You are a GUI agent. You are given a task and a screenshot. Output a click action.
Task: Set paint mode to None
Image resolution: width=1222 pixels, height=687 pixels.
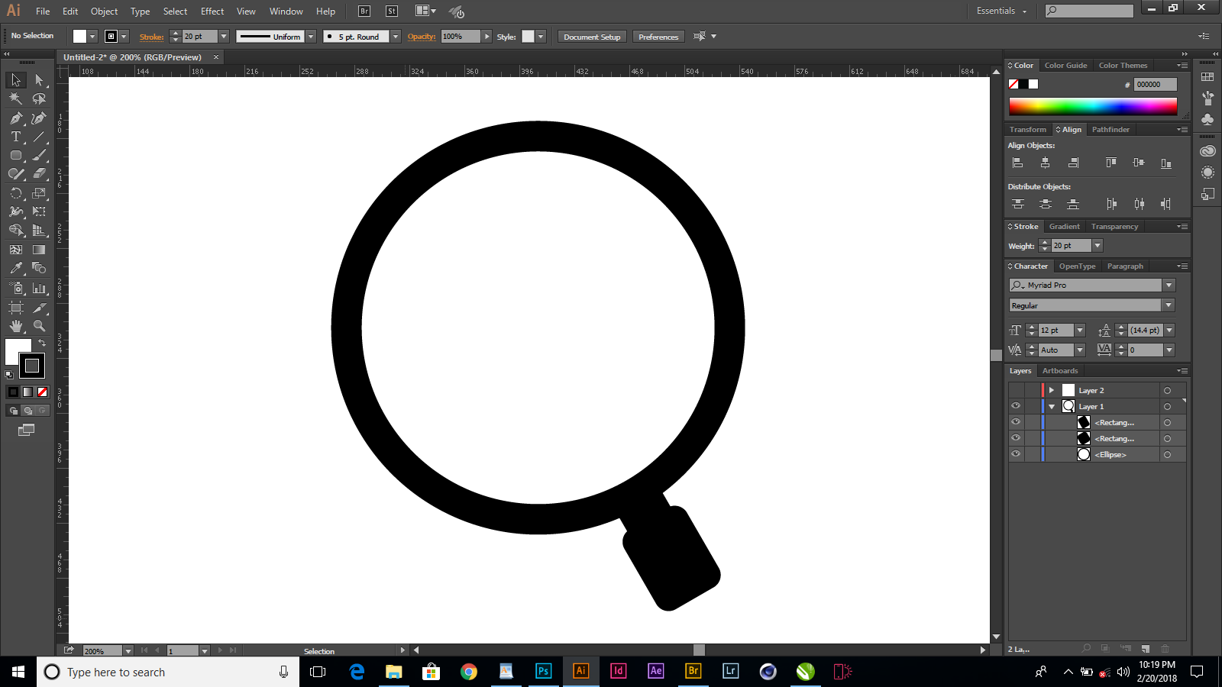[x=43, y=392]
